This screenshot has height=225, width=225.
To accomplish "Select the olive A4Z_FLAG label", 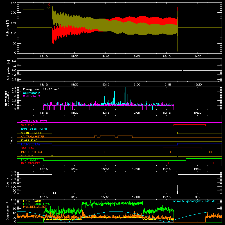I will pos(28,156).
